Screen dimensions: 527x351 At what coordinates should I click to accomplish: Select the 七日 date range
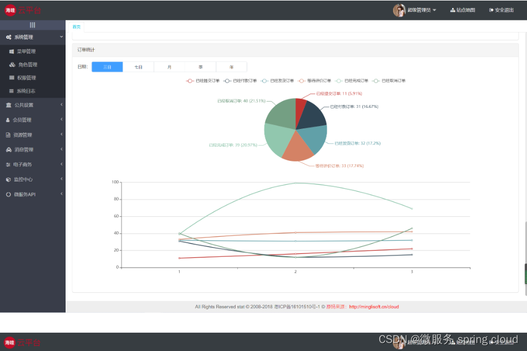[139, 67]
